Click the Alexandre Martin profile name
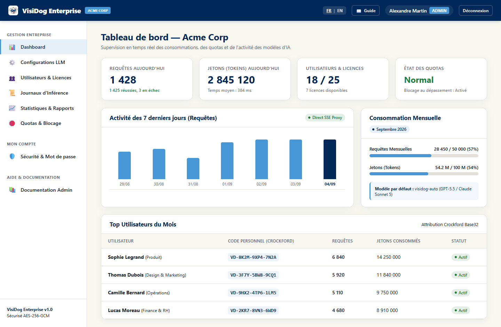Viewport: 501px width, 327px height. tap(408, 11)
